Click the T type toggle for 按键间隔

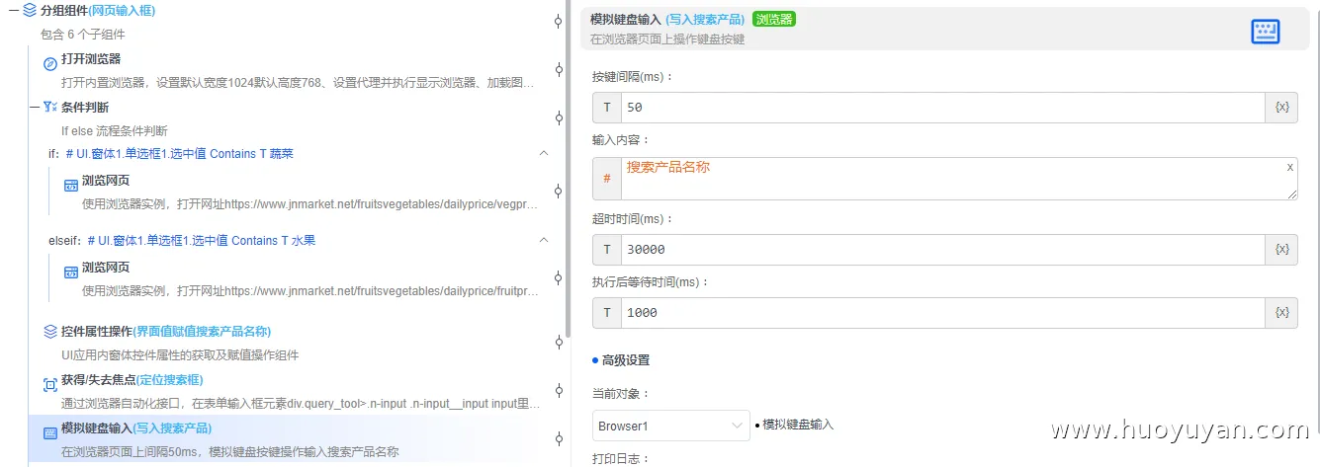pos(606,108)
